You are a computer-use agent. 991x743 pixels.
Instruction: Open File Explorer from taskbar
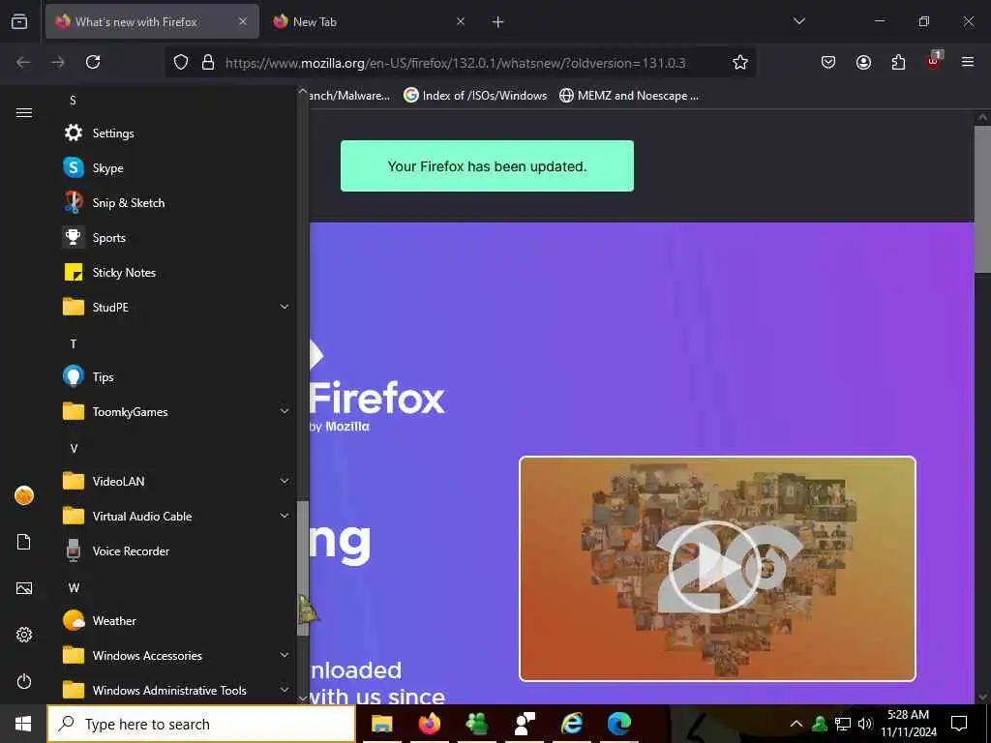(381, 724)
